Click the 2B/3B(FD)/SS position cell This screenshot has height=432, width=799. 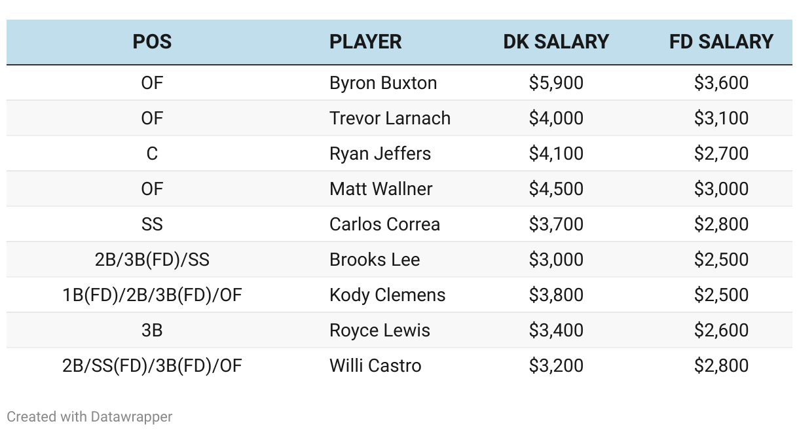(152, 260)
